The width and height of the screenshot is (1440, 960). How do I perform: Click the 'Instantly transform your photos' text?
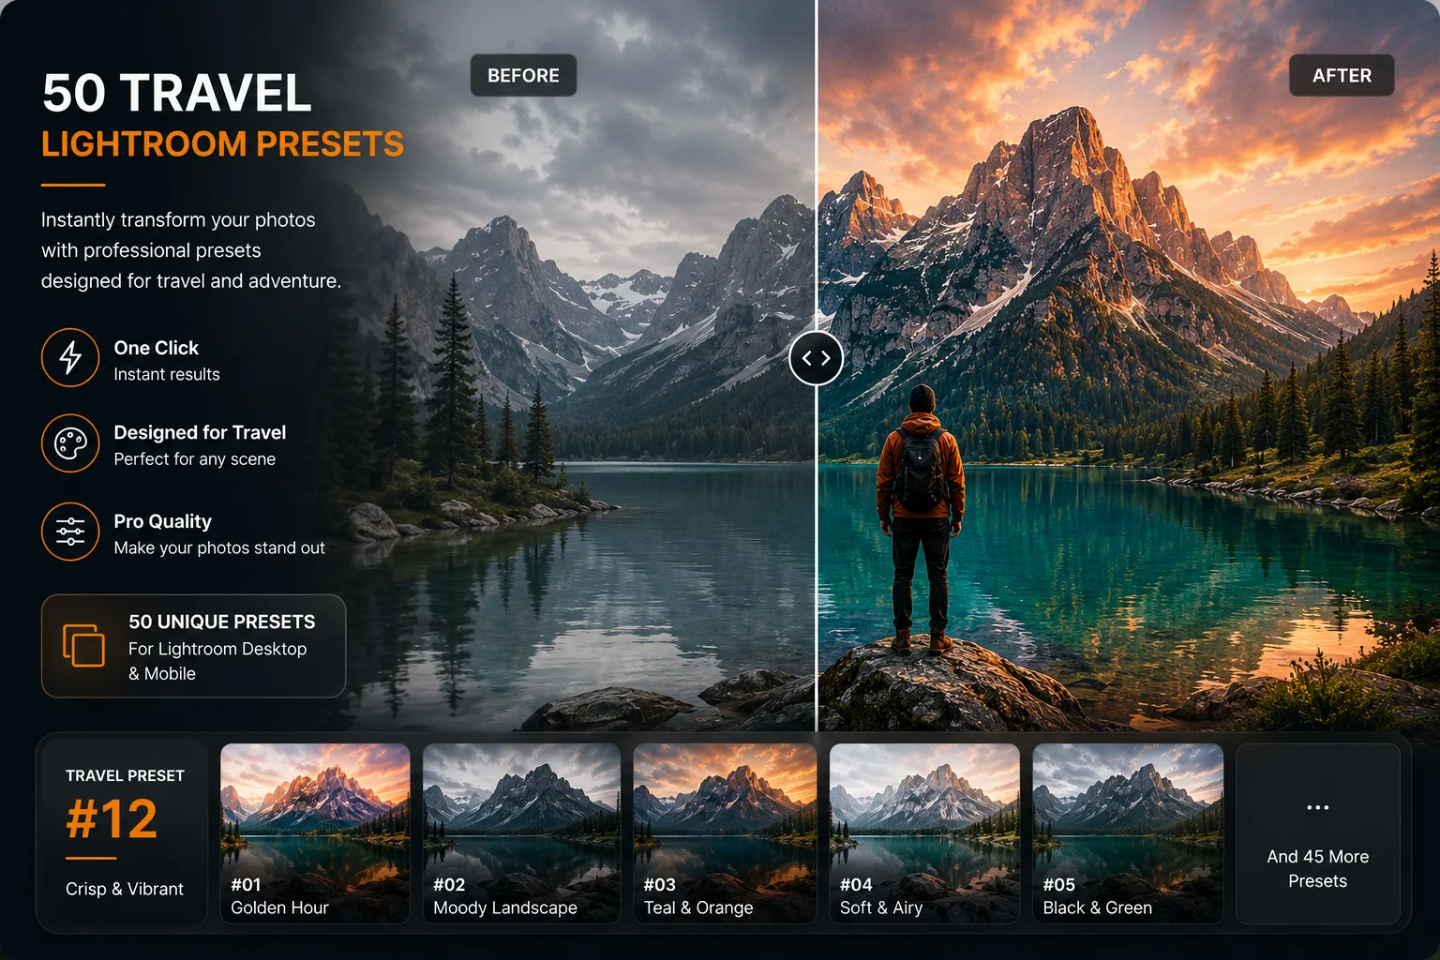click(178, 220)
